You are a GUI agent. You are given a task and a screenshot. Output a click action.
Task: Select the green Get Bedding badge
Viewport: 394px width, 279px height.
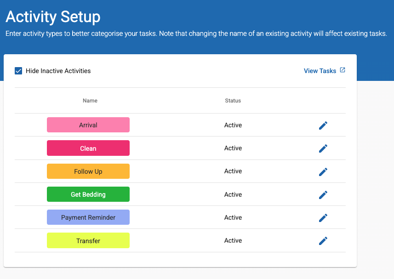pyautogui.click(x=88, y=194)
